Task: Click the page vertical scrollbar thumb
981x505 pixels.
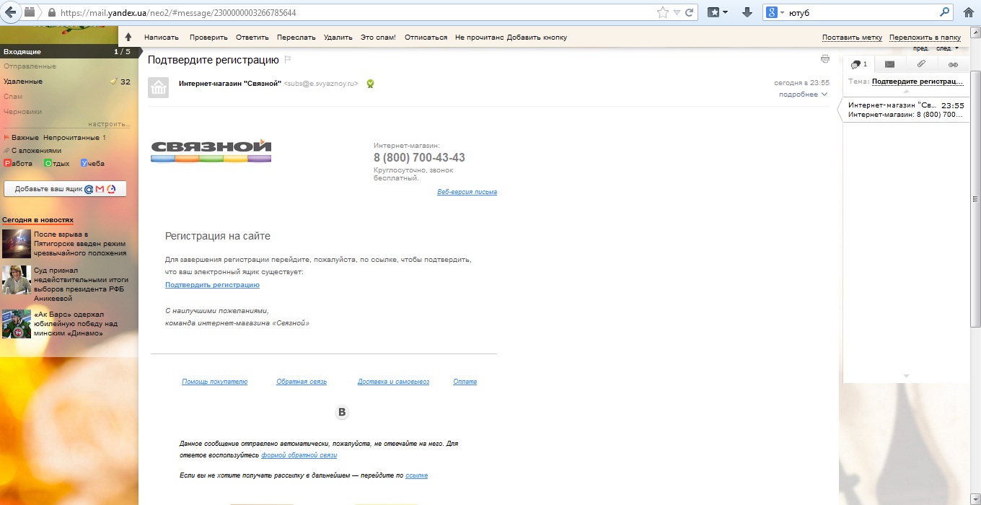Action: click(x=975, y=198)
